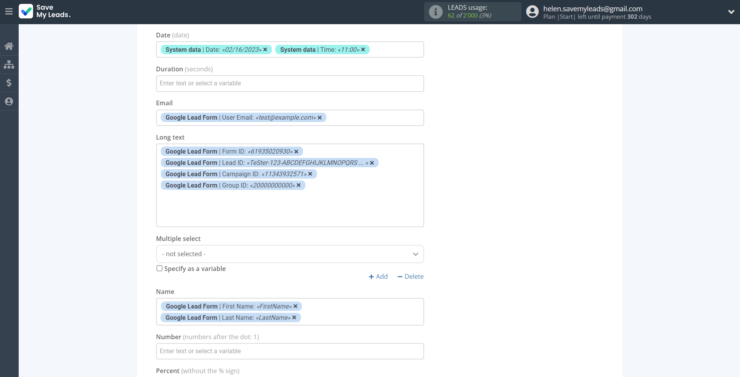Focus the Duration input field

290,83
